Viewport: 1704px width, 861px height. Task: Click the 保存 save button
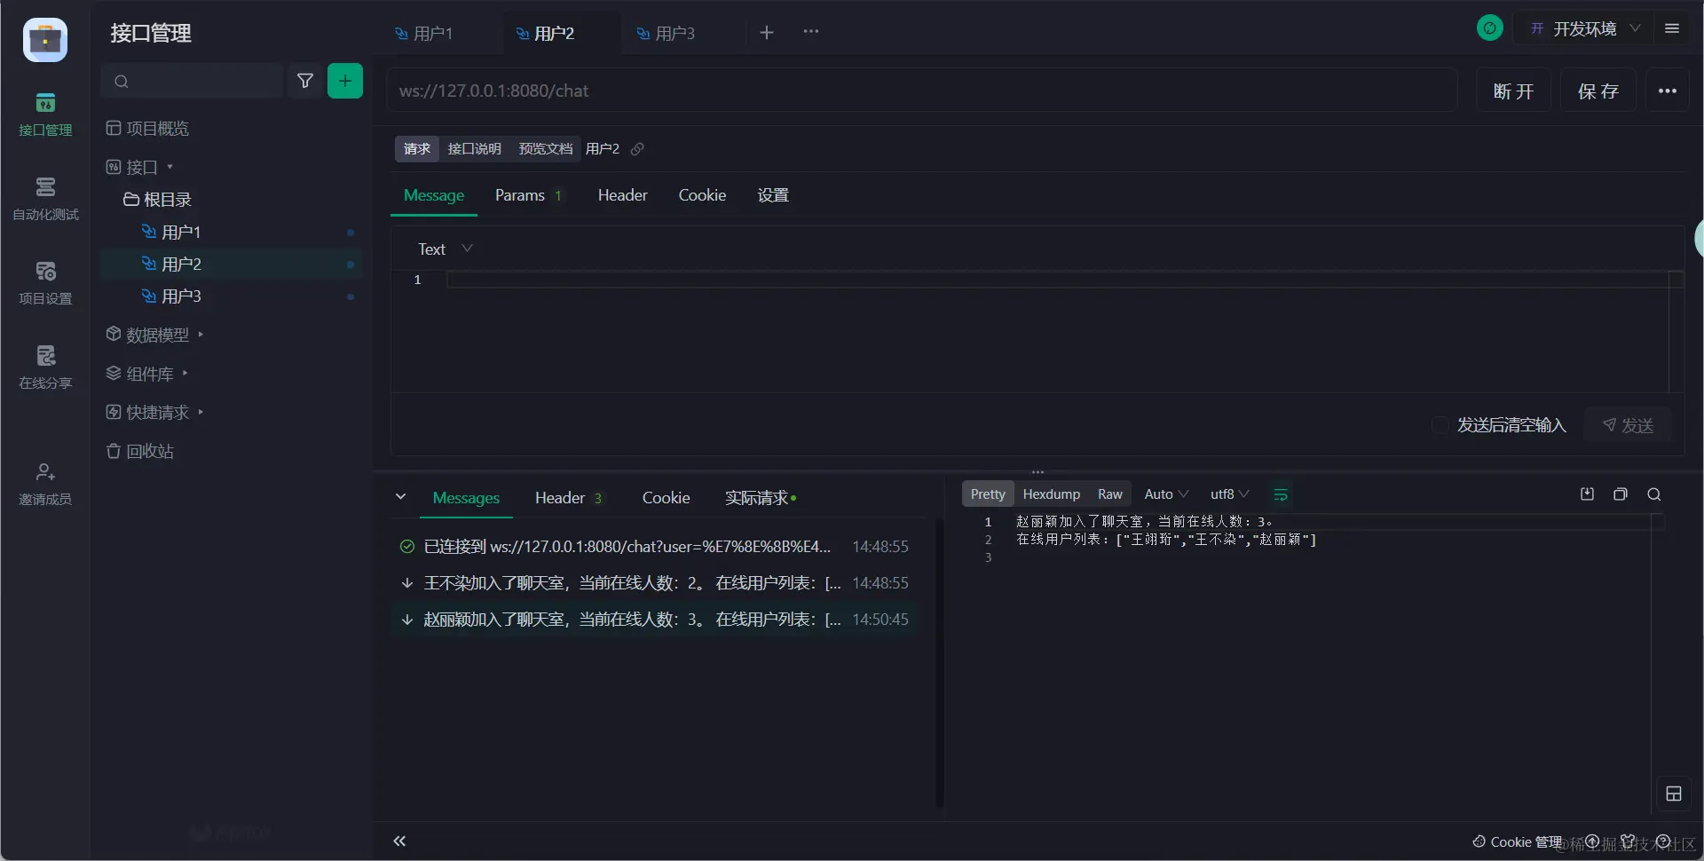1598,91
